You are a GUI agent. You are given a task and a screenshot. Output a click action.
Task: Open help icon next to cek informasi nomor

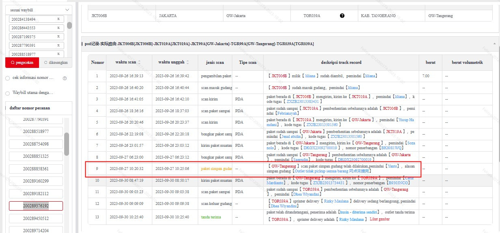(65, 78)
